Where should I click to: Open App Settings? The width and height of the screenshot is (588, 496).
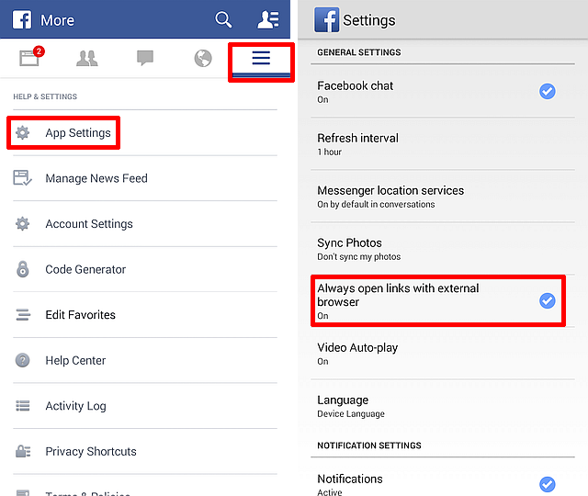(x=145, y=132)
